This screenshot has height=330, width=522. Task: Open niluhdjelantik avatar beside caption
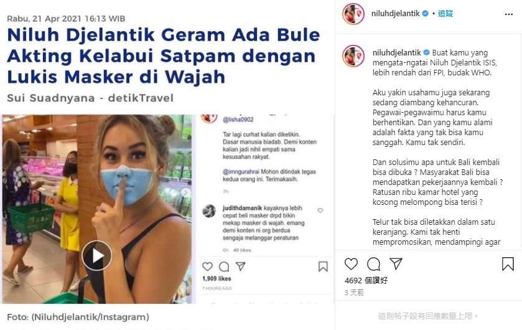(x=353, y=56)
